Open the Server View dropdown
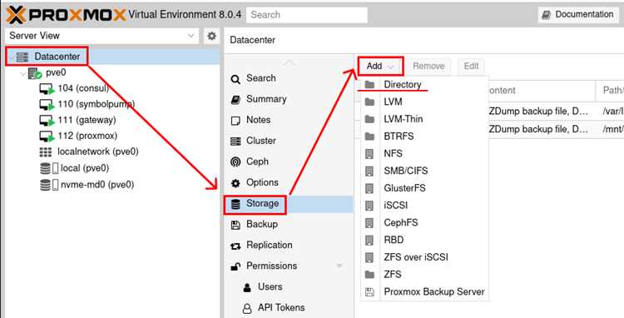This screenshot has height=318, width=624. click(191, 36)
